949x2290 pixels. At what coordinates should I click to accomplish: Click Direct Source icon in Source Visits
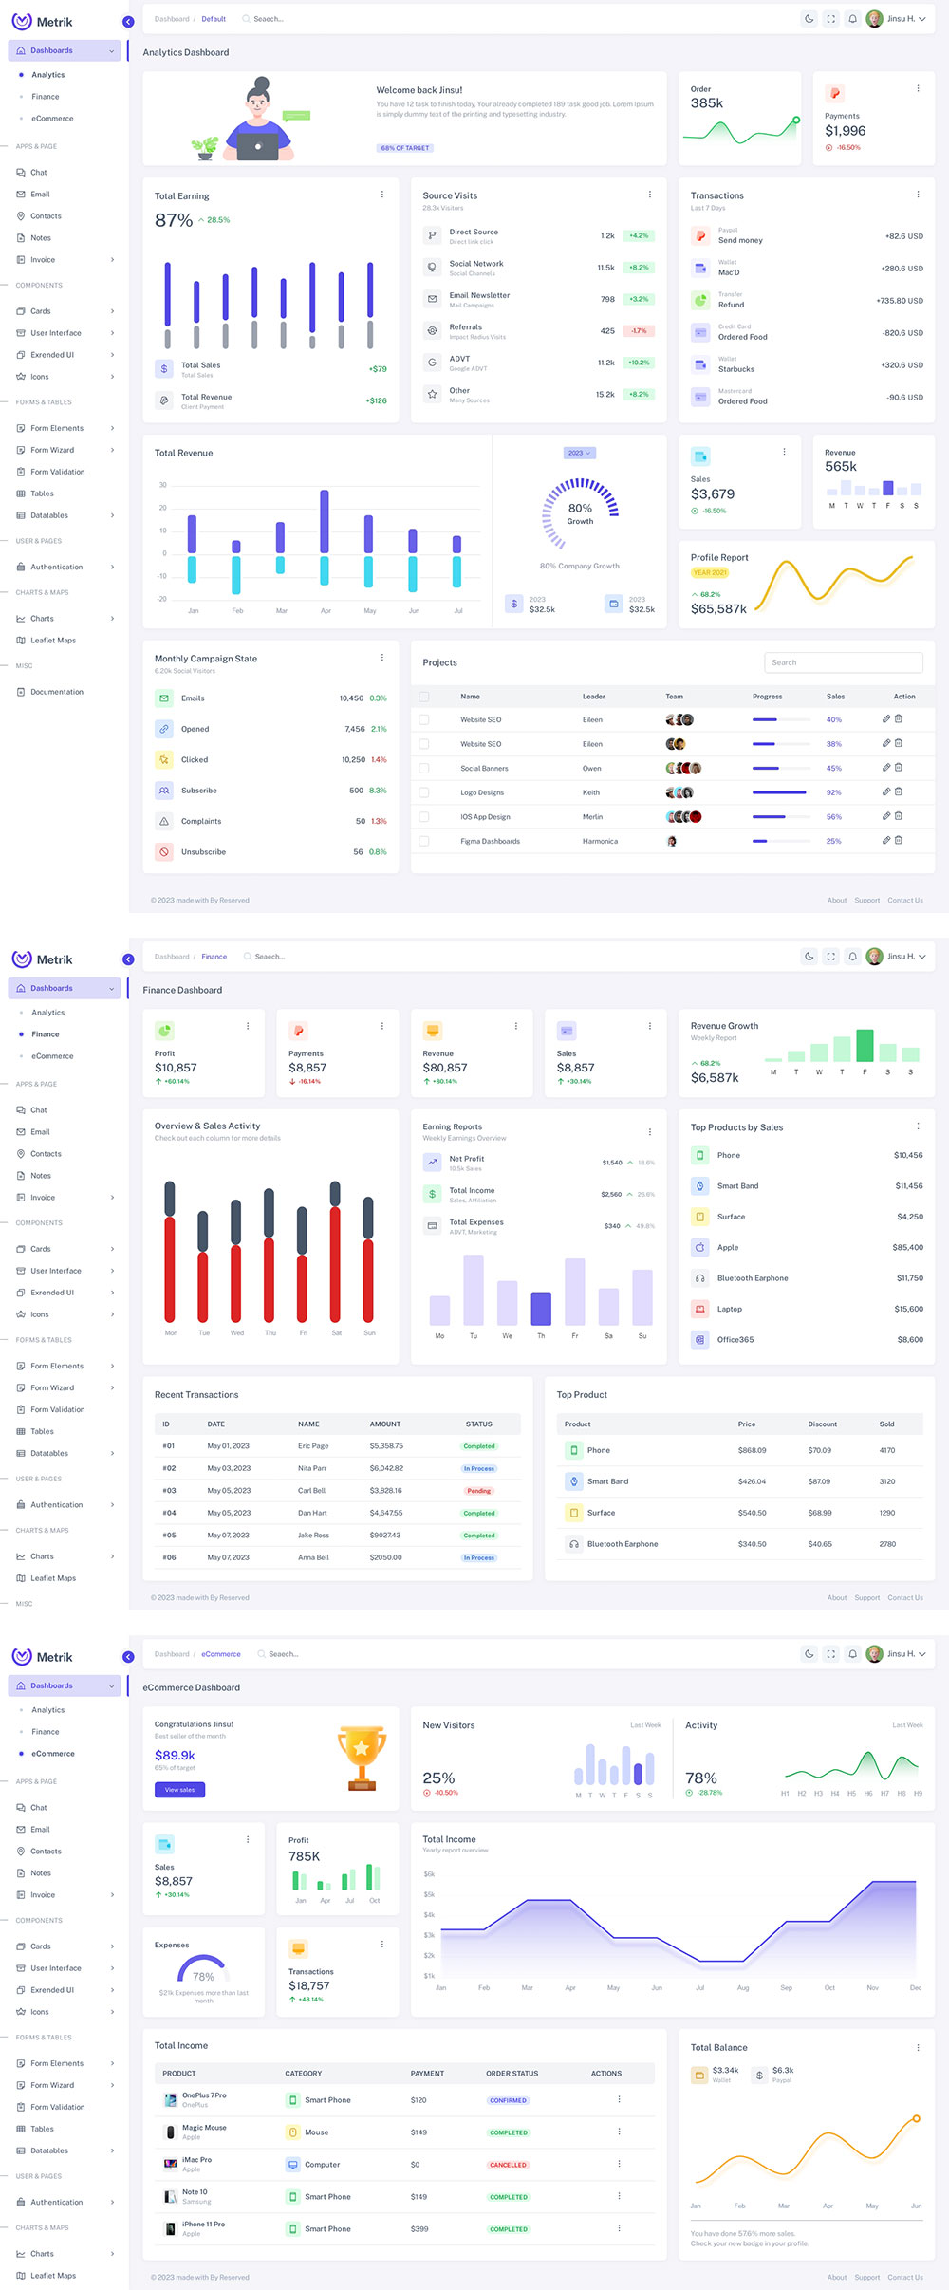click(x=432, y=235)
